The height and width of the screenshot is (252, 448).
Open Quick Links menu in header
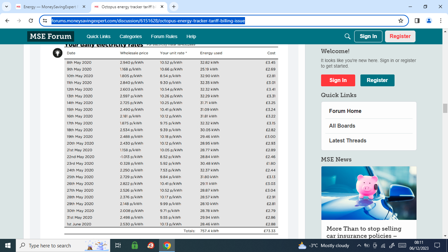[x=98, y=36]
